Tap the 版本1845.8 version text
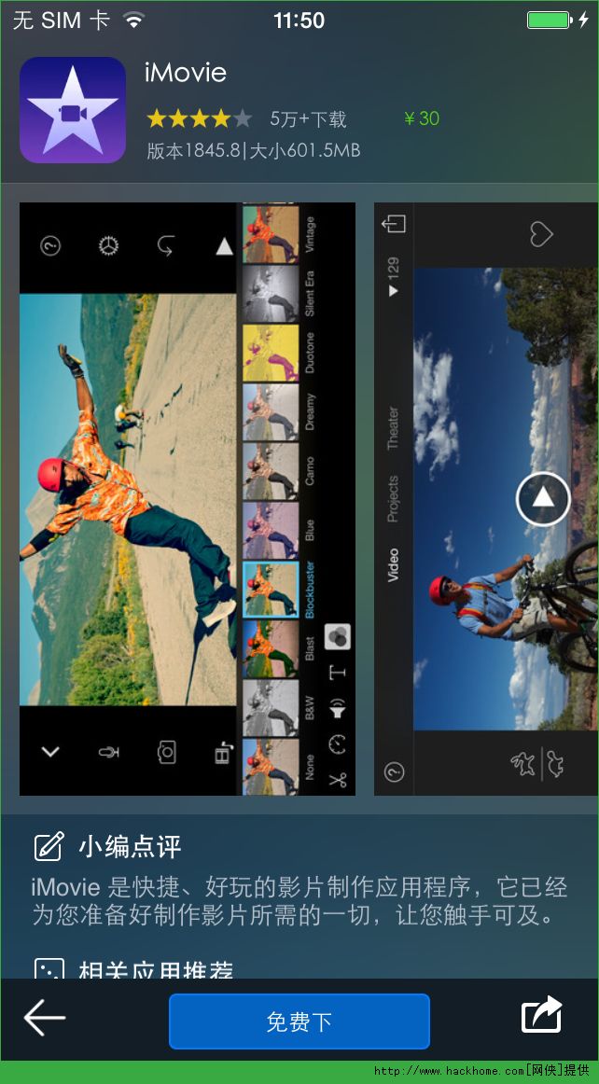This screenshot has width=599, height=1084. click(x=195, y=151)
